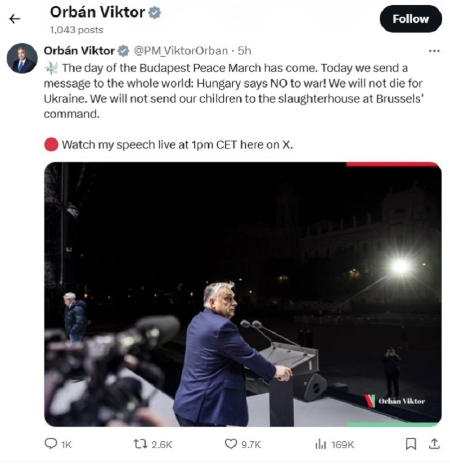Click the 2.6K reposts count

pos(162,444)
